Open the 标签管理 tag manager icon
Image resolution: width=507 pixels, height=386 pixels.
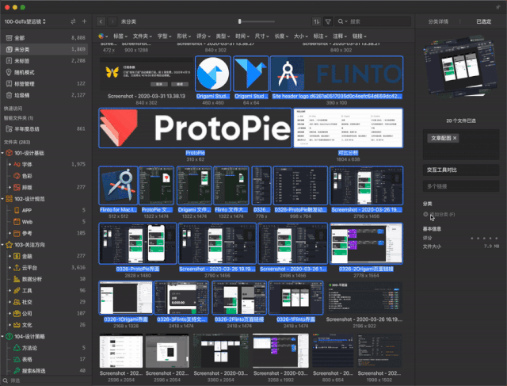tap(9, 84)
